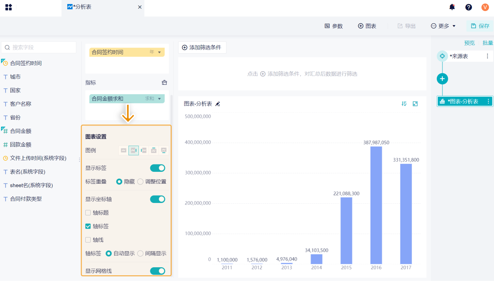This screenshot has height=281, width=494.
Task: Click the app grid home icon
Action: (x=9, y=7)
